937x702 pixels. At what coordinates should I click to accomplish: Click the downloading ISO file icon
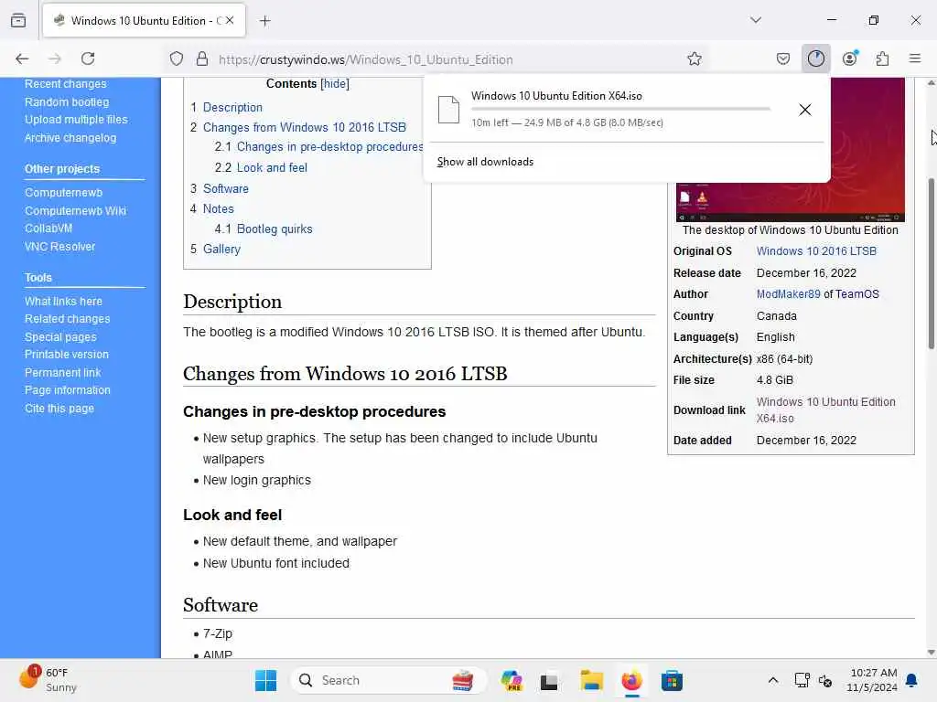(448, 110)
